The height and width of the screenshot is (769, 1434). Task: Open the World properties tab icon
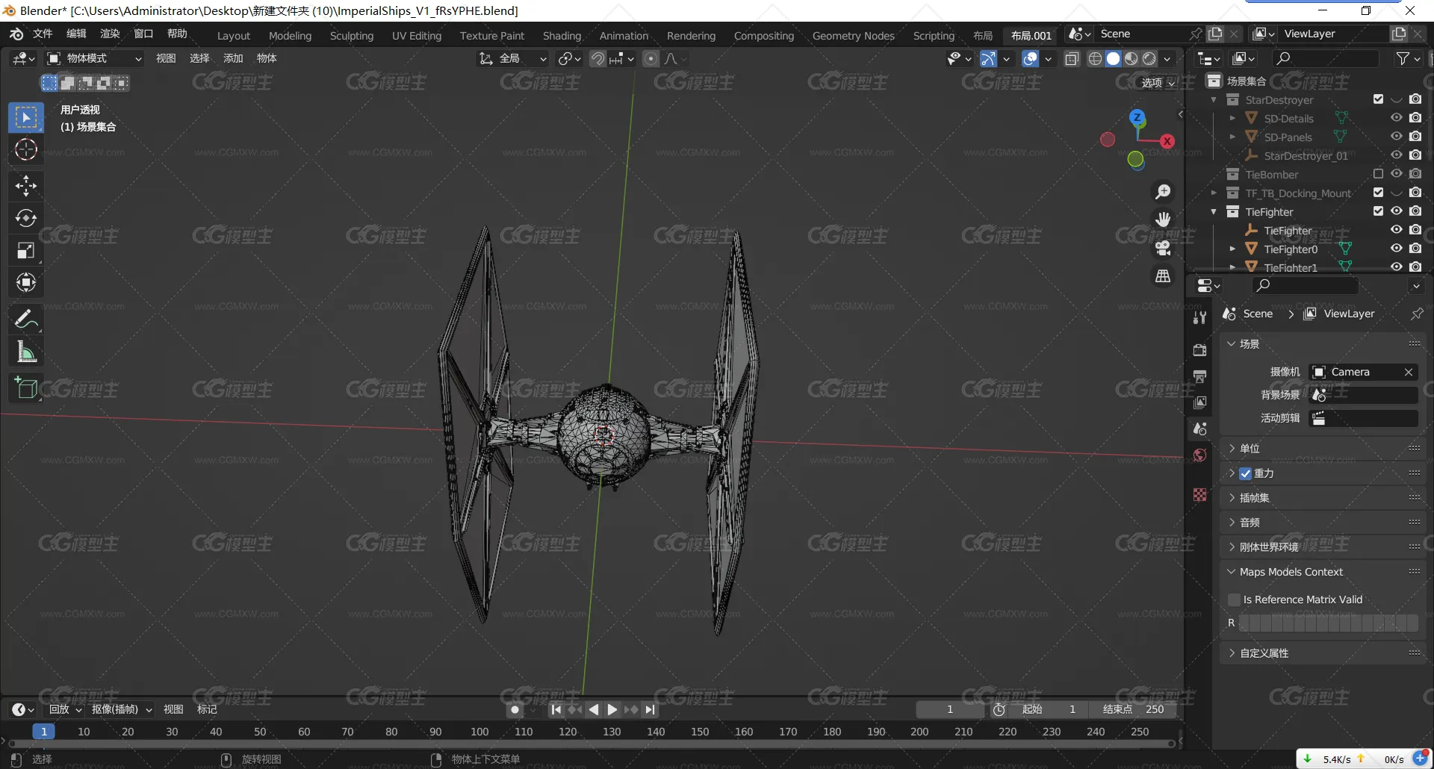(x=1199, y=455)
